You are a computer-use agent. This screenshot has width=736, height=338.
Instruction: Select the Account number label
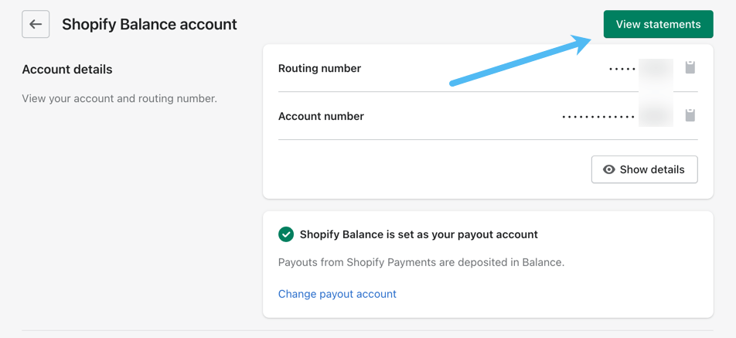(321, 116)
